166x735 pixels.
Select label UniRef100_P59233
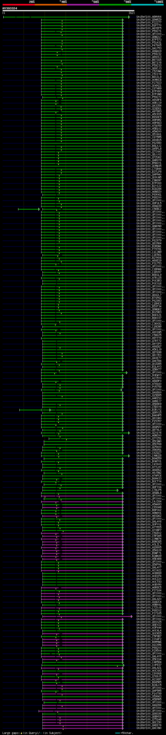click(149, 65)
